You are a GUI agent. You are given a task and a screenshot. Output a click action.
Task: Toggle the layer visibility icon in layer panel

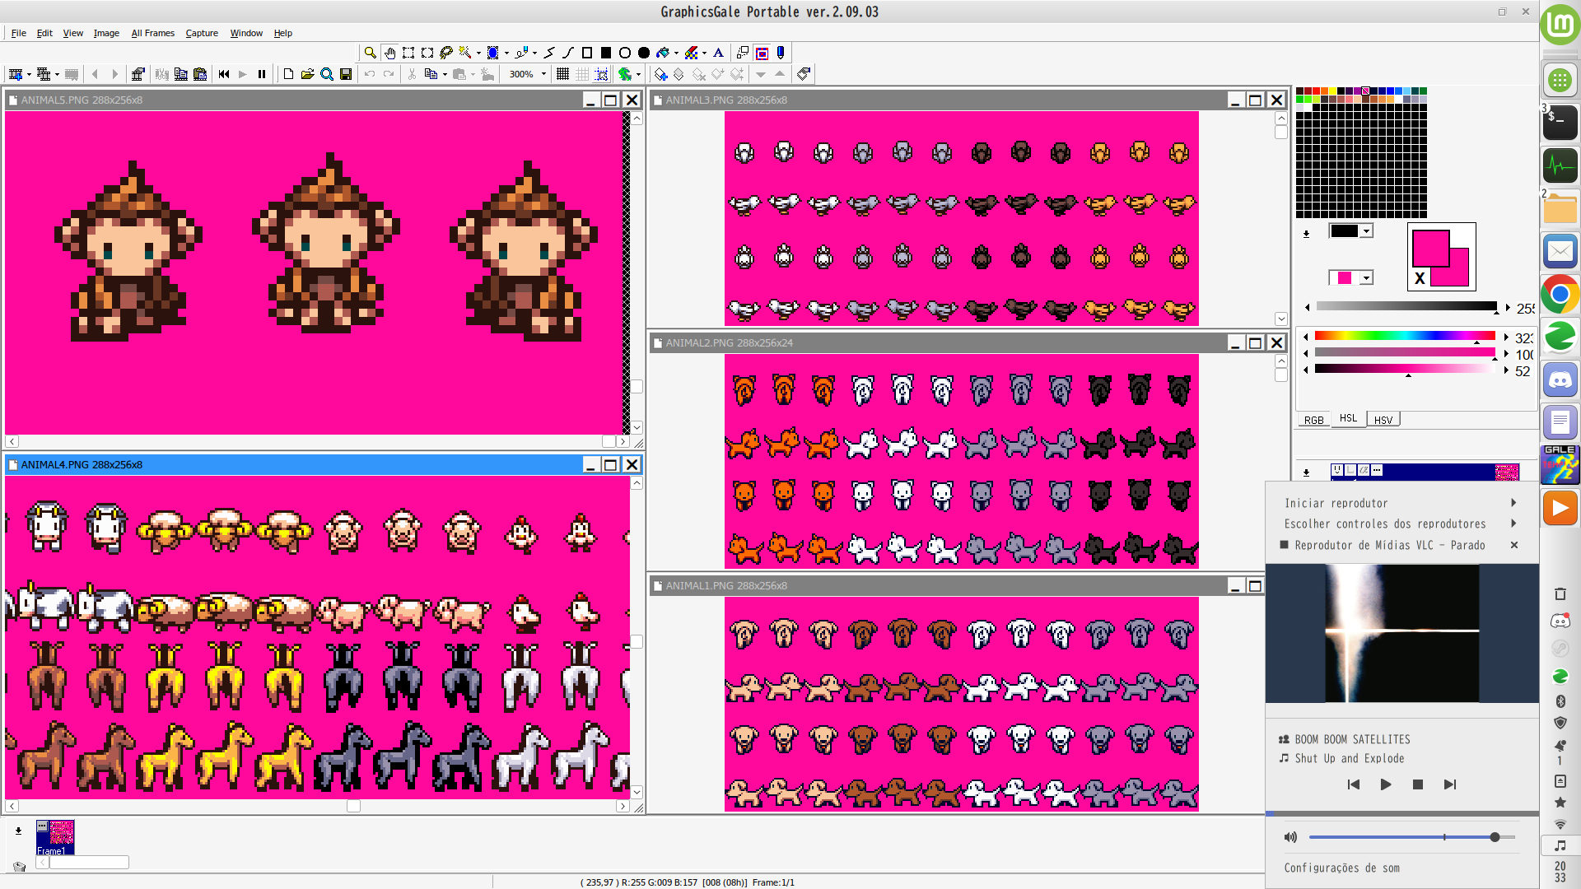click(1337, 470)
